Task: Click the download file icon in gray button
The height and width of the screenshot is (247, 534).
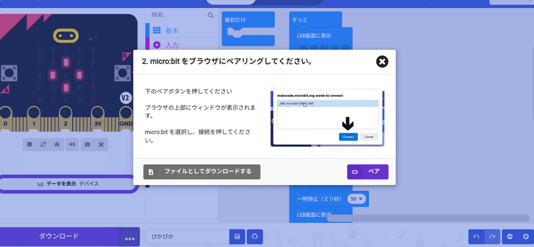Action: click(151, 172)
